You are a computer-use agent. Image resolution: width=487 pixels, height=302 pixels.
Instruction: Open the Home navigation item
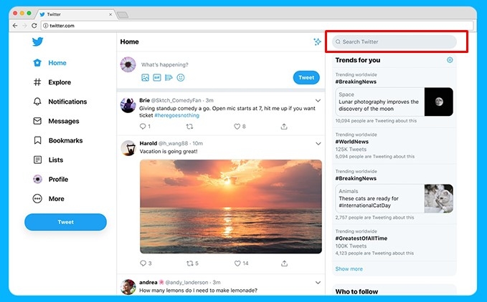coord(49,63)
